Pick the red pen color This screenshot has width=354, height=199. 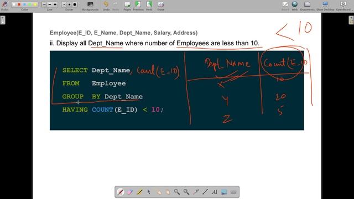click(x=19, y=4)
